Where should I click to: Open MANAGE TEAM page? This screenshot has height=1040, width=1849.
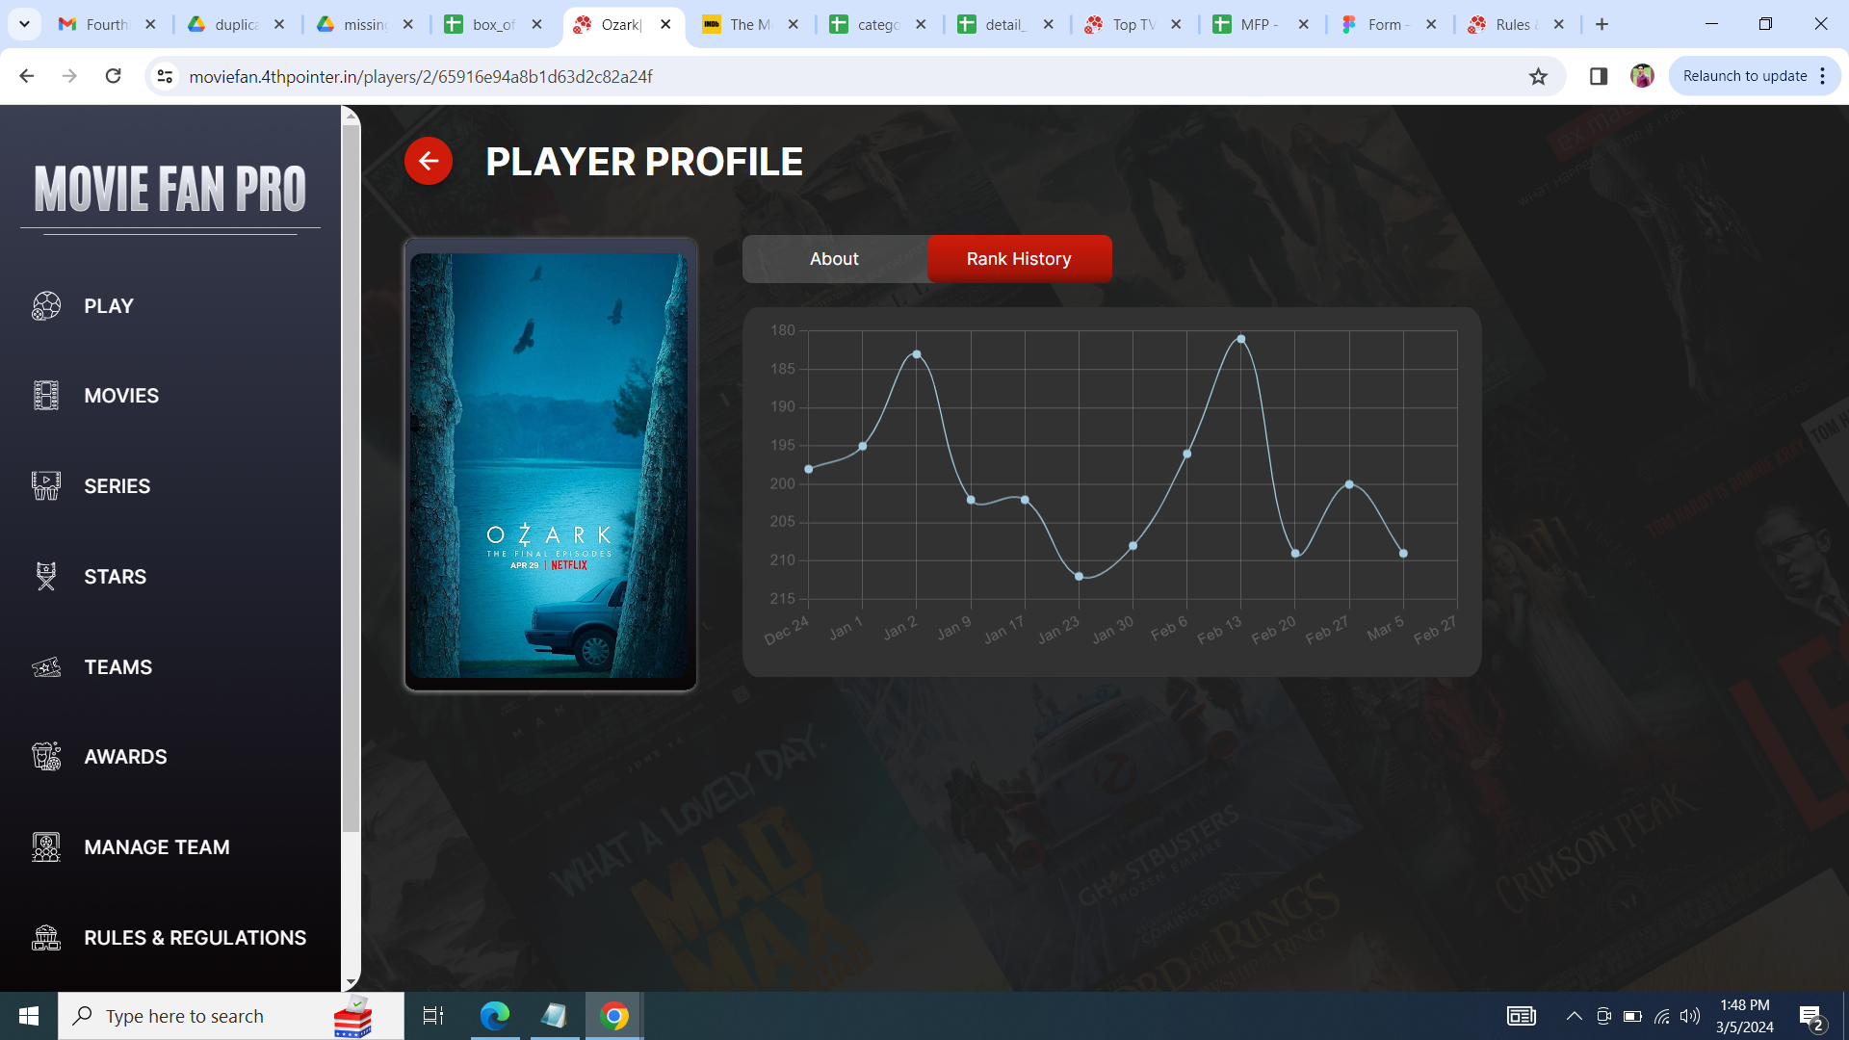pyautogui.click(x=156, y=847)
